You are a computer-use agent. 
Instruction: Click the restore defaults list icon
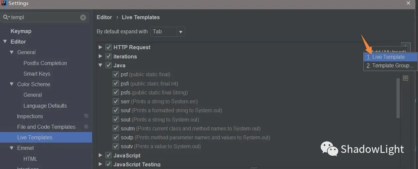pyautogui.click(x=405, y=78)
